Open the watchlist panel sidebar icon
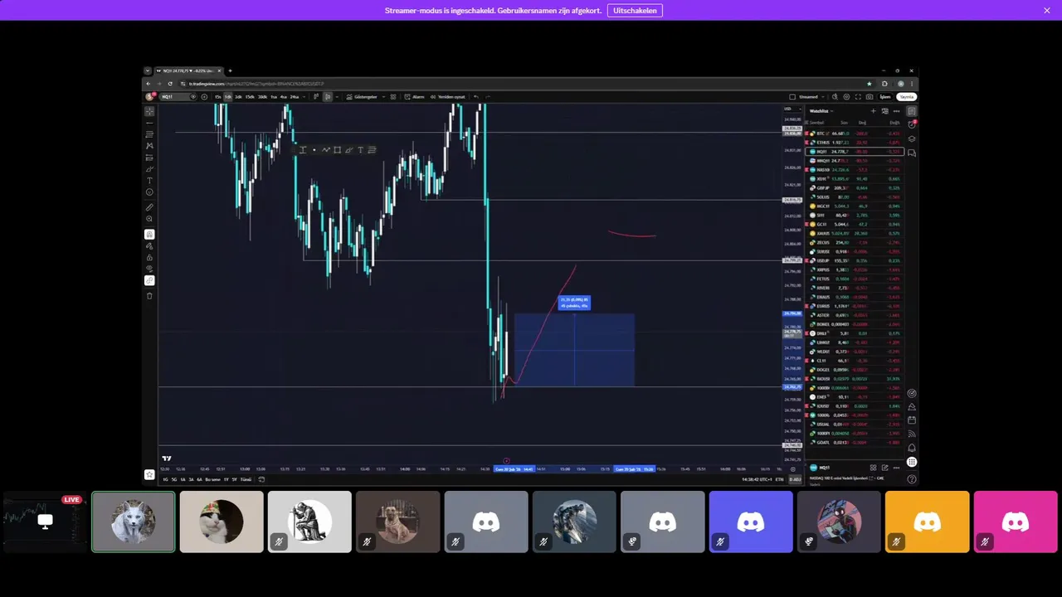 tap(912, 111)
